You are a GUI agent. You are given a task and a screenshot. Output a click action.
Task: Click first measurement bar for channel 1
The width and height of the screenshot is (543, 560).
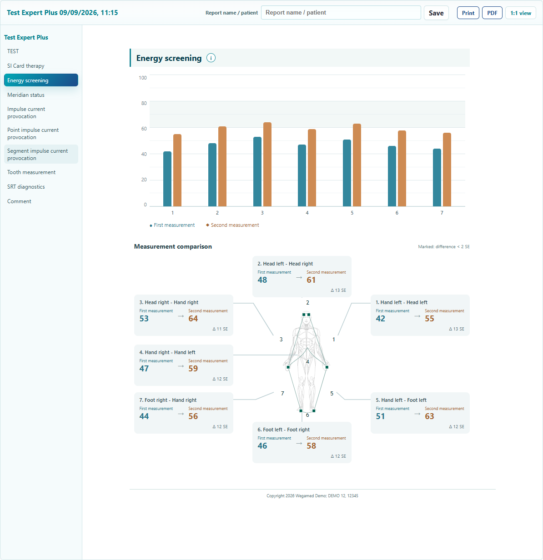pos(167,179)
